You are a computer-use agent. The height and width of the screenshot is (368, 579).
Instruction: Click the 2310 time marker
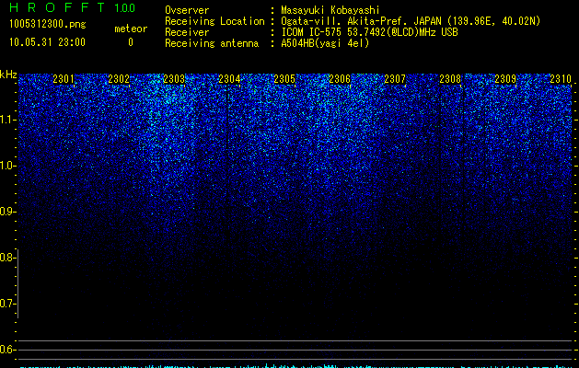pyautogui.click(x=561, y=79)
